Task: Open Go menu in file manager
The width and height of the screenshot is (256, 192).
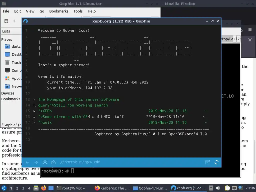Action: pos(42,11)
